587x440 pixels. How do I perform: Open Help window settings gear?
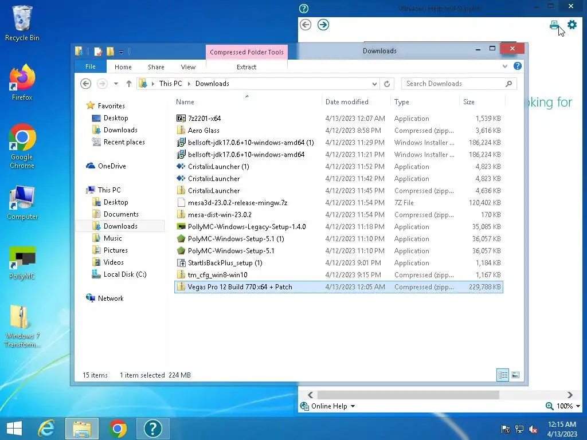point(572,25)
